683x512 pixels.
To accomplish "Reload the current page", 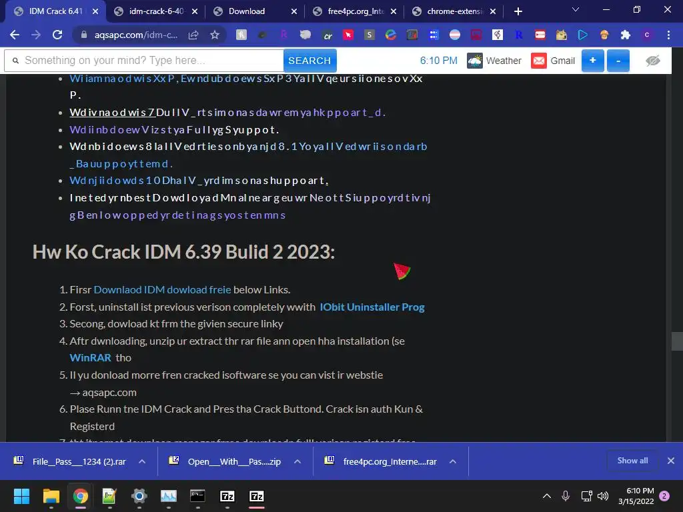I will point(57,35).
